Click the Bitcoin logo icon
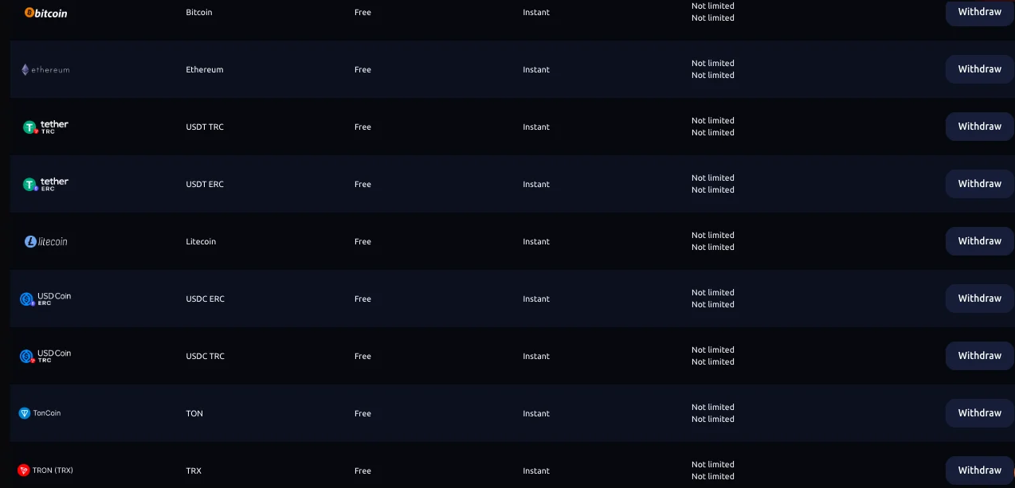1015x488 pixels. coord(45,13)
